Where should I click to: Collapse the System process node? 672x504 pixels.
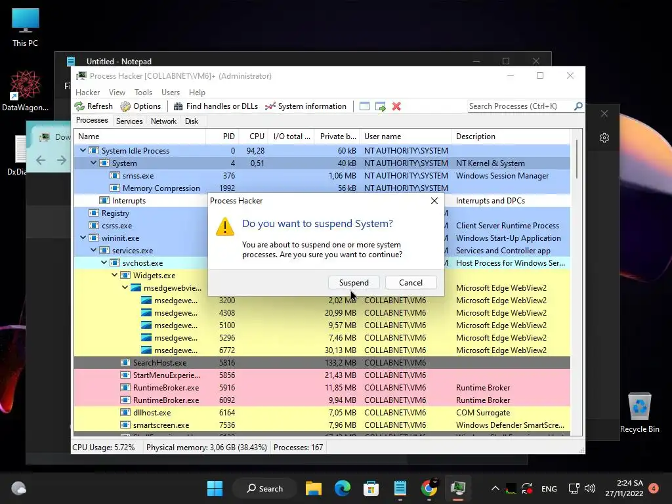click(93, 163)
